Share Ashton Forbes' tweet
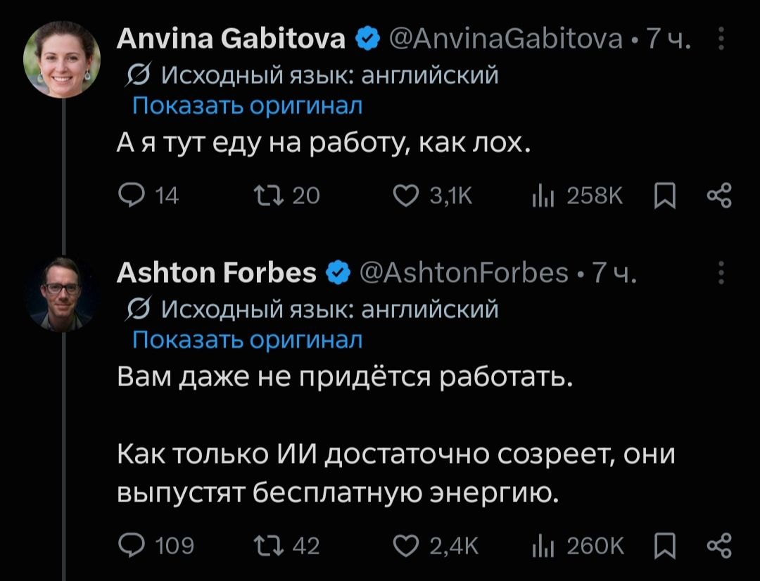 click(x=719, y=545)
